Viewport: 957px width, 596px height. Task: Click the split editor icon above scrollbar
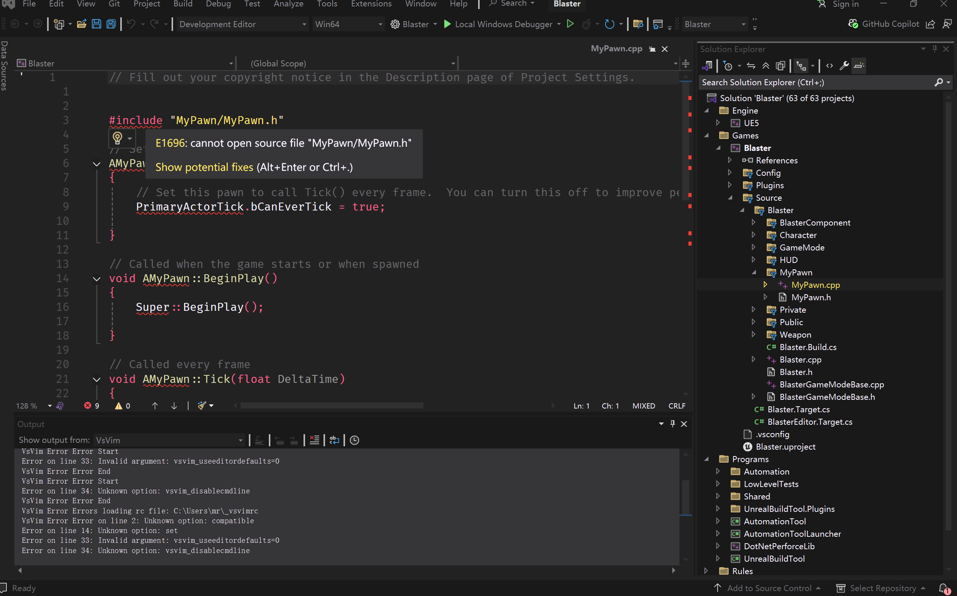[686, 63]
